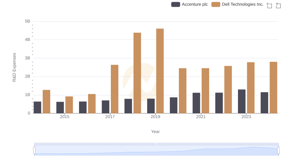Click the 5B y-axis label
This screenshot has width=285, height=164.
coord(27,21)
